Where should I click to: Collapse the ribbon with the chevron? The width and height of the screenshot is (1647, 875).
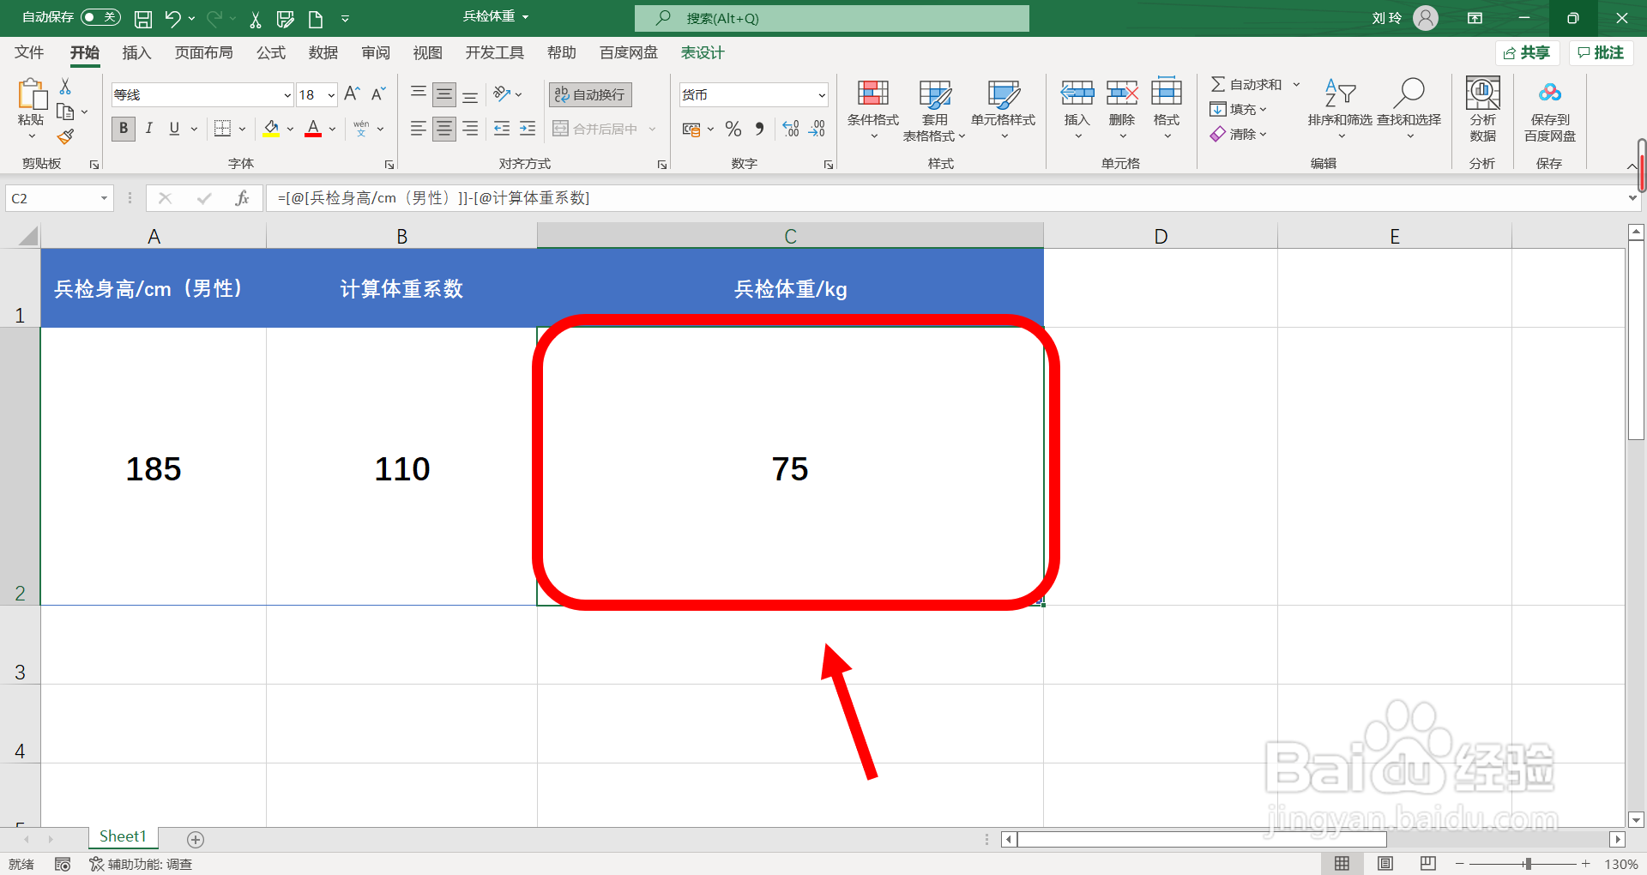(1632, 166)
